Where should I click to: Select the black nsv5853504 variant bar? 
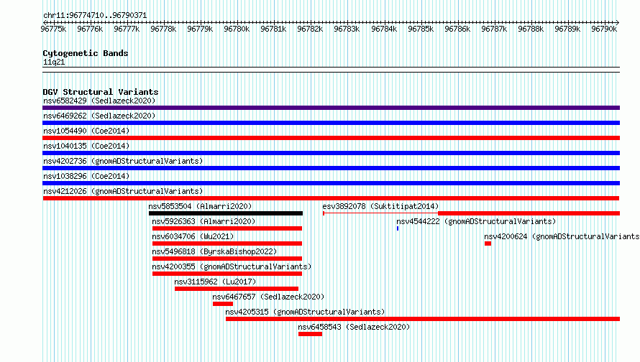pyautogui.click(x=226, y=213)
